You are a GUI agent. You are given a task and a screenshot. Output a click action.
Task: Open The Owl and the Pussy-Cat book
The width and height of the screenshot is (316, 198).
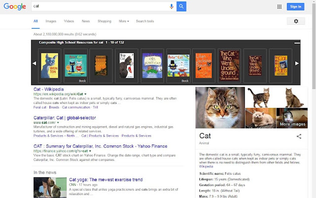coord(152,65)
